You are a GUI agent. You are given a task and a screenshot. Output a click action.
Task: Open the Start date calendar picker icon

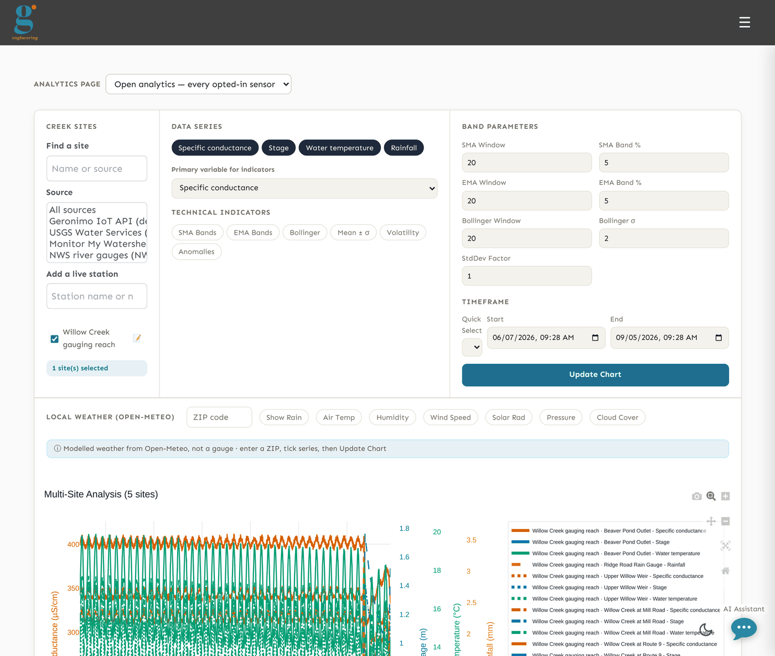tap(595, 338)
